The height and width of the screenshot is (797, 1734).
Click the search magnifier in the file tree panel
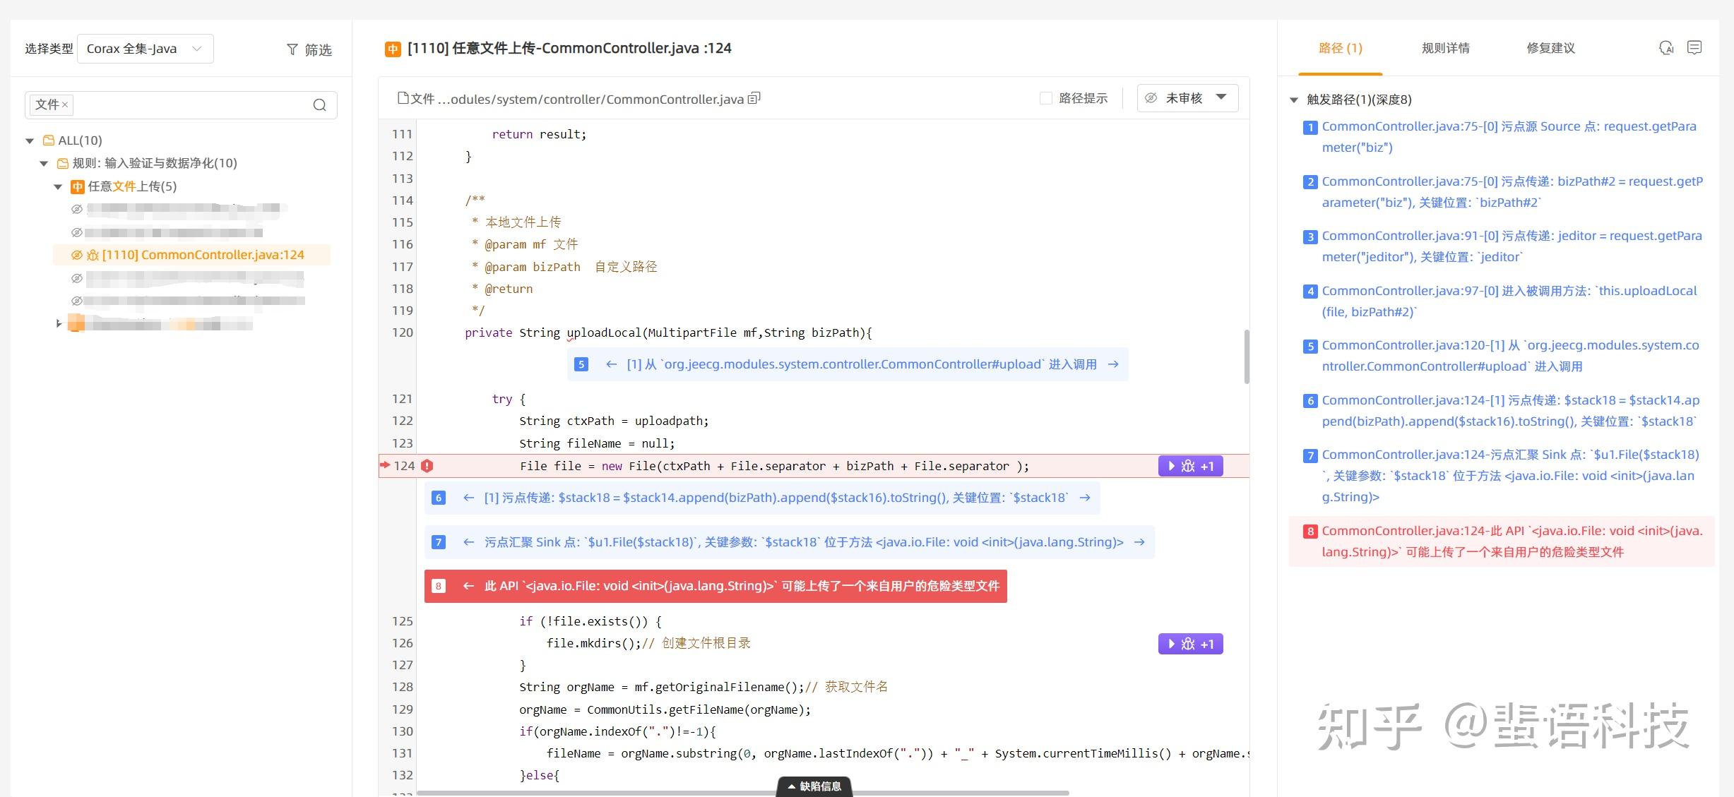pyautogui.click(x=320, y=104)
